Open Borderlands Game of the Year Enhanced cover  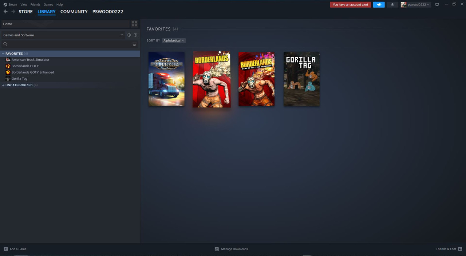(x=256, y=79)
